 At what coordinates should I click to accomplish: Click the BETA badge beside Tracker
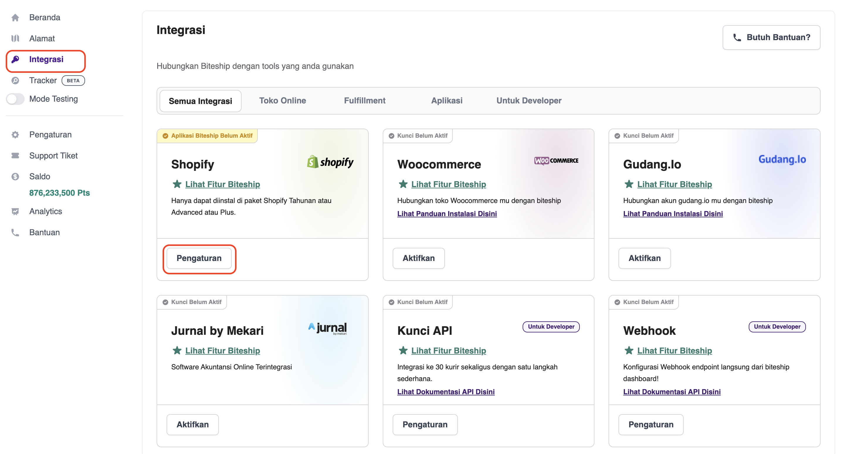(73, 81)
